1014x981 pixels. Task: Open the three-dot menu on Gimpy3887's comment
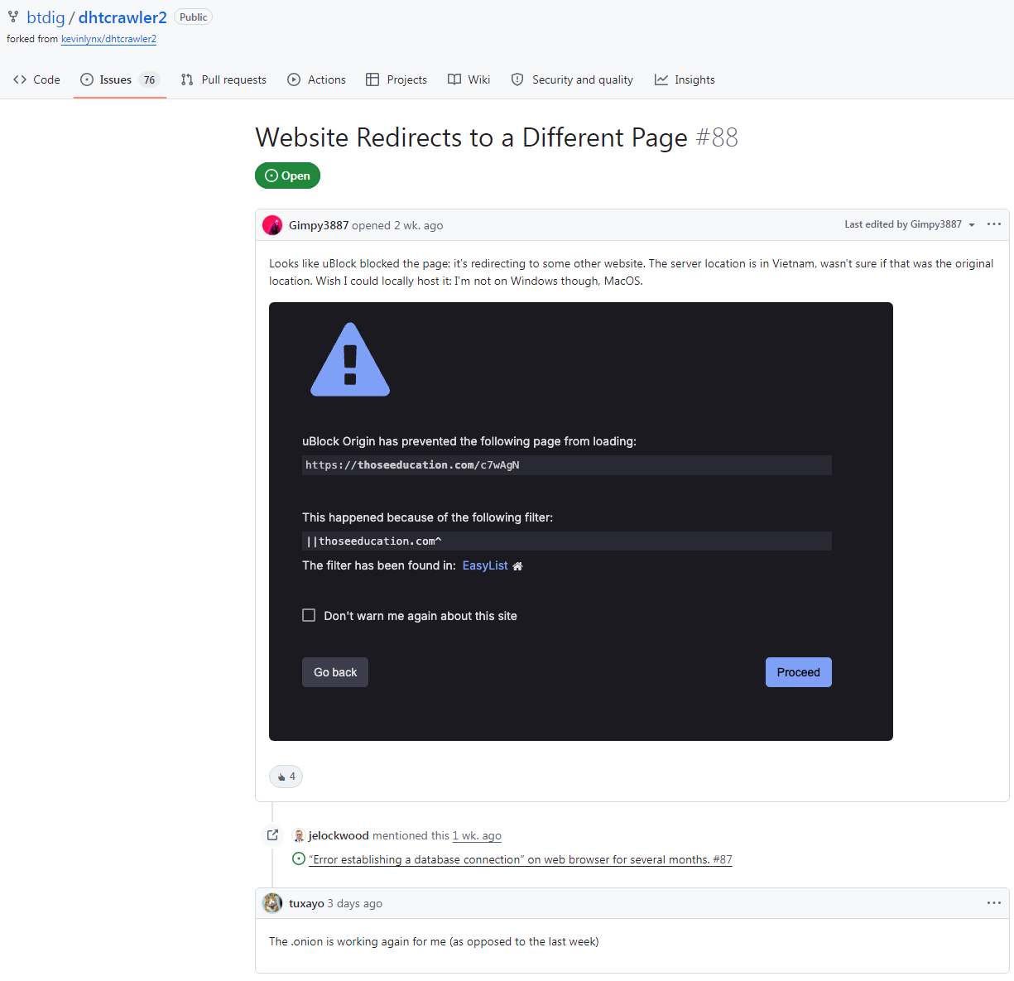(994, 224)
